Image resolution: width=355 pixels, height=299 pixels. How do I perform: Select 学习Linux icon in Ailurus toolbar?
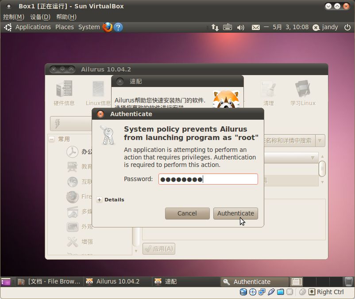click(x=303, y=93)
